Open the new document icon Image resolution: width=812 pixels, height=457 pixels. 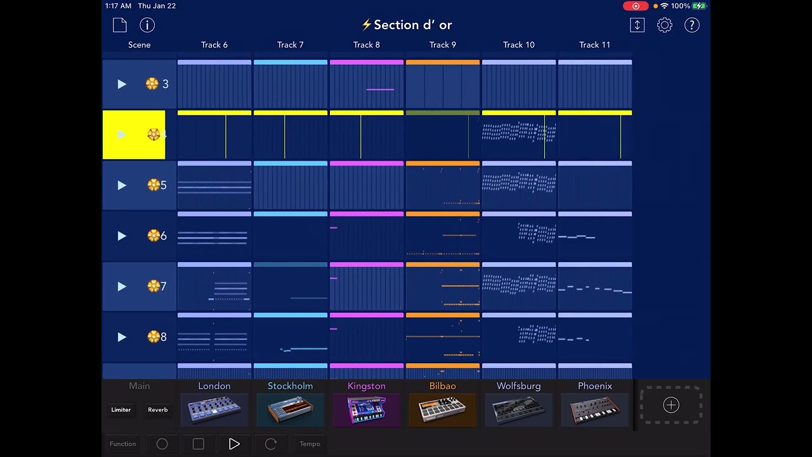pyautogui.click(x=120, y=25)
